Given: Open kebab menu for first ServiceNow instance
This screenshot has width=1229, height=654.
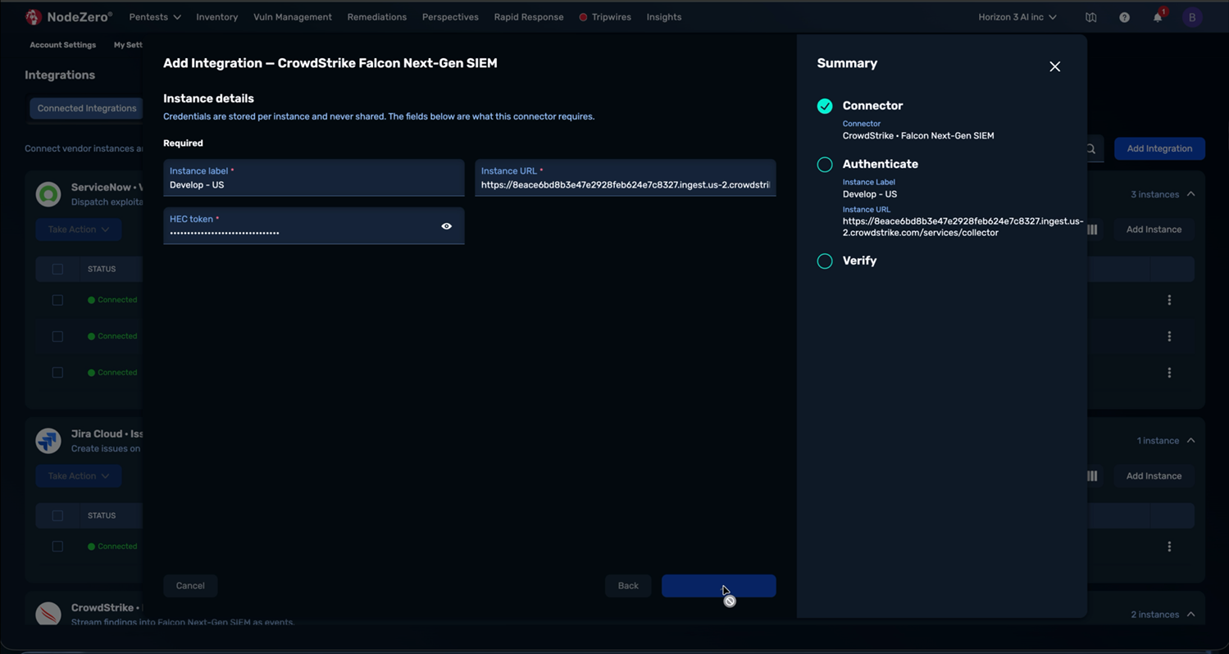Looking at the screenshot, I should coord(1169,300).
